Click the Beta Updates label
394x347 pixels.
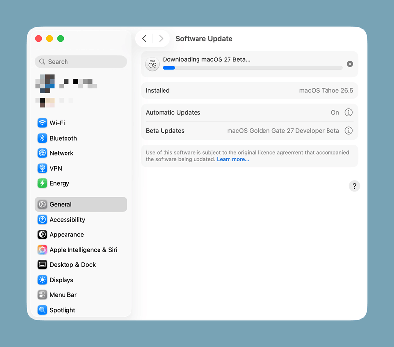pos(165,131)
